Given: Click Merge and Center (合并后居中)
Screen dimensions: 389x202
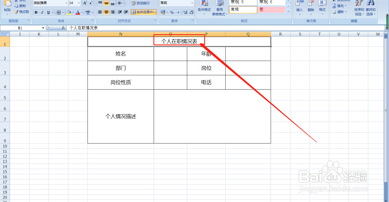Looking at the screenshot, I should [x=142, y=12].
